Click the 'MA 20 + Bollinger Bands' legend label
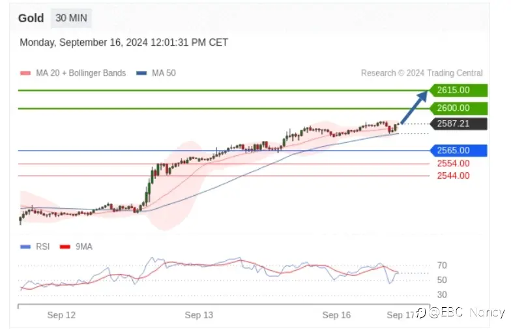Viewport: 511px width, 334px height. [81, 73]
